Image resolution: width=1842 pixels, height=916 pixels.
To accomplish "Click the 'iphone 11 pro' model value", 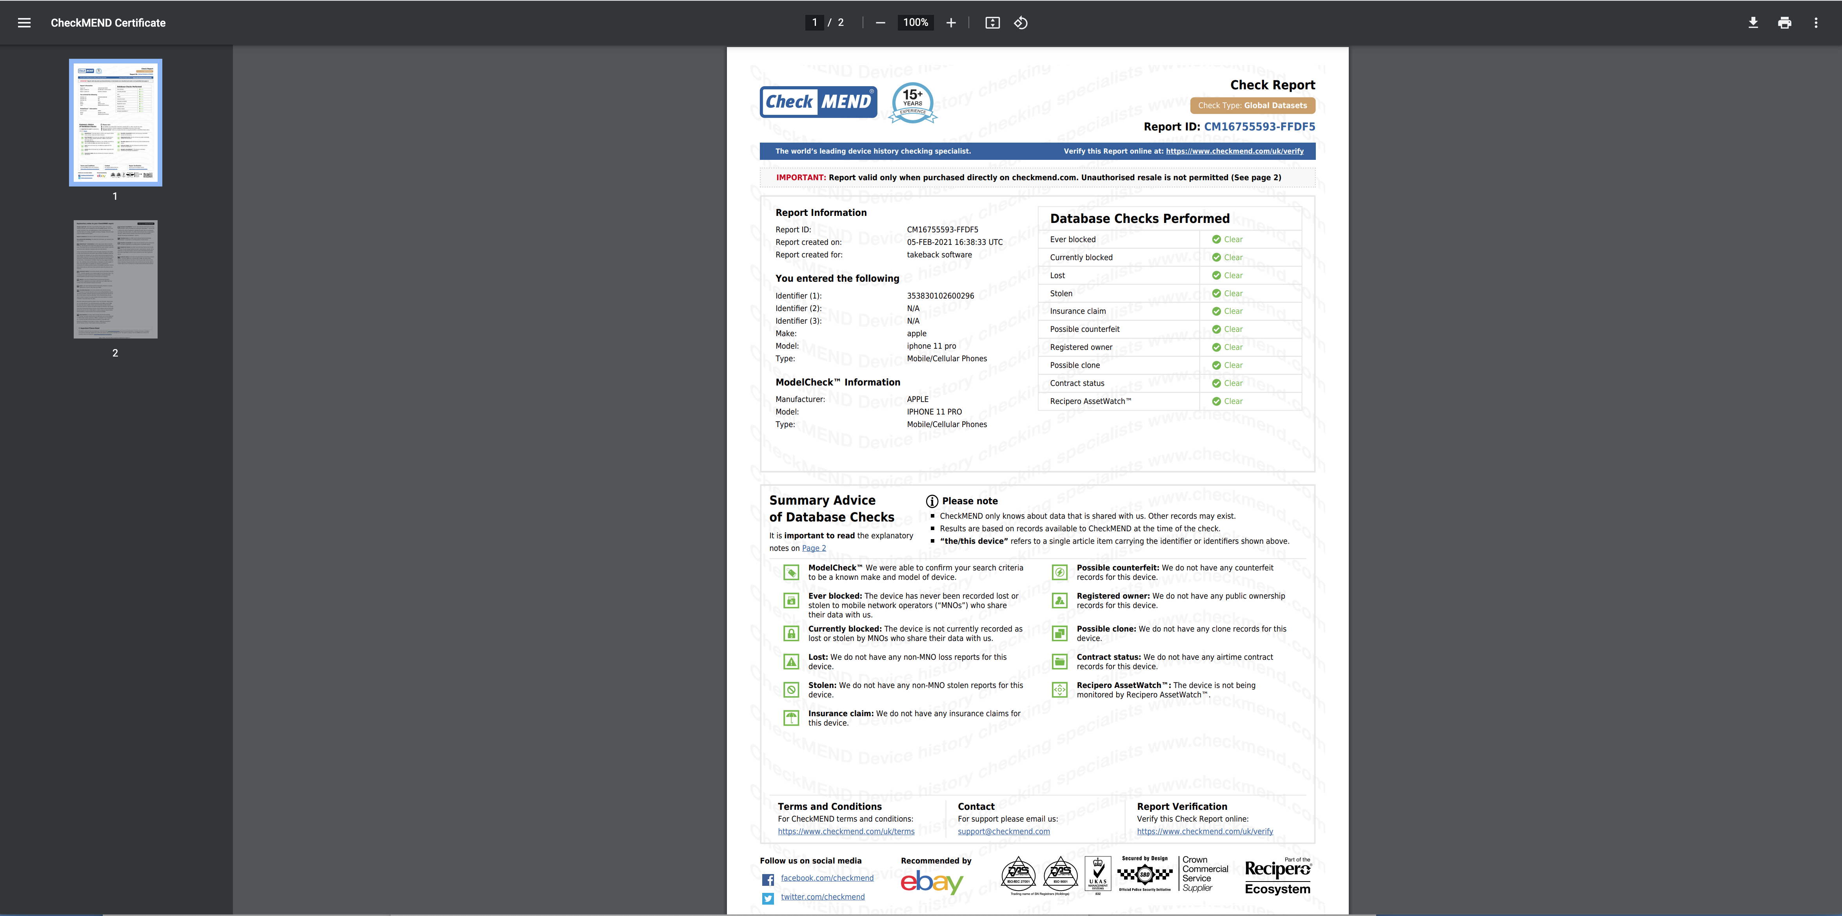I will click(931, 347).
